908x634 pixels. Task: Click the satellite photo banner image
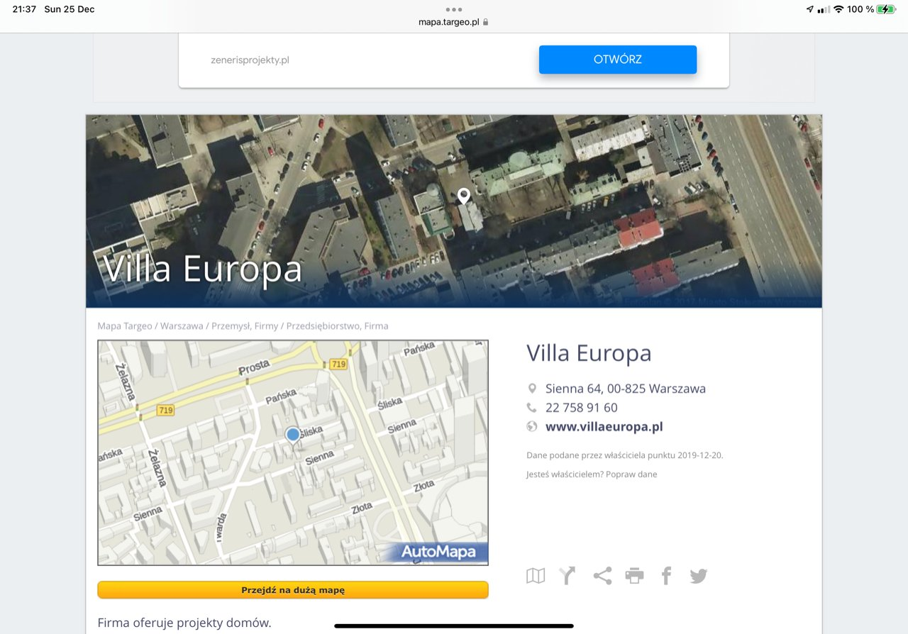[454, 211]
